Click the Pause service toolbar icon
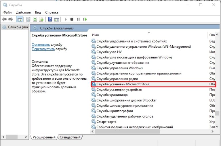221x146 pixels. (x=78, y=19)
